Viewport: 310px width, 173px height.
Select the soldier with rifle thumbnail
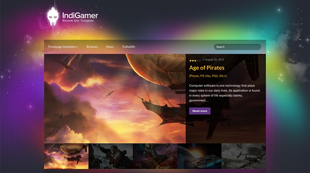[x=111, y=156]
